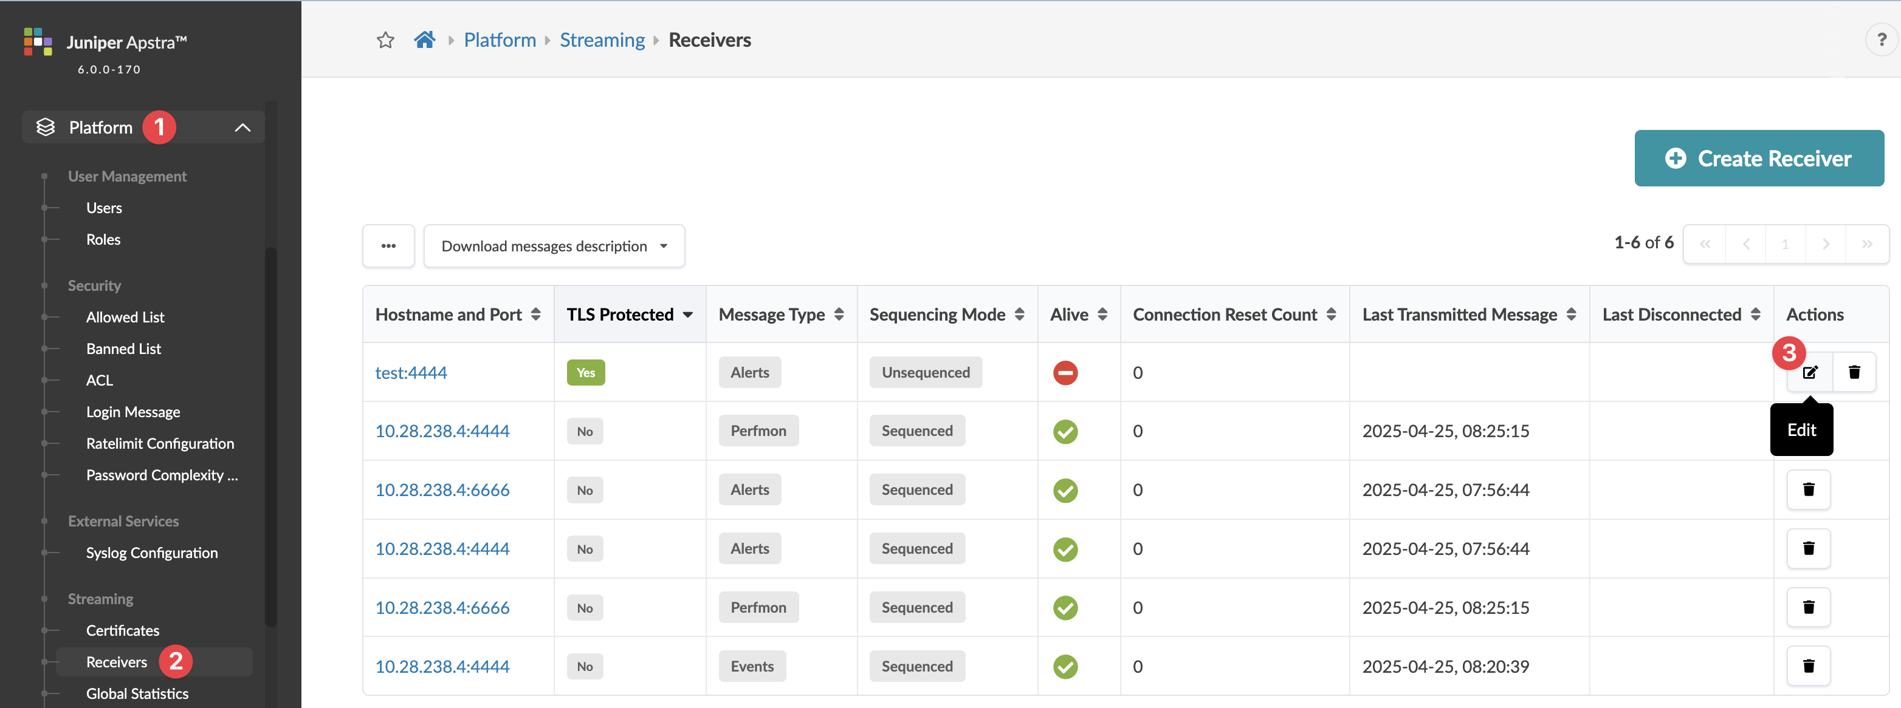Image resolution: width=1901 pixels, height=708 pixels.
Task: Open Download messages description dropdown
Action: coord(554,245)
